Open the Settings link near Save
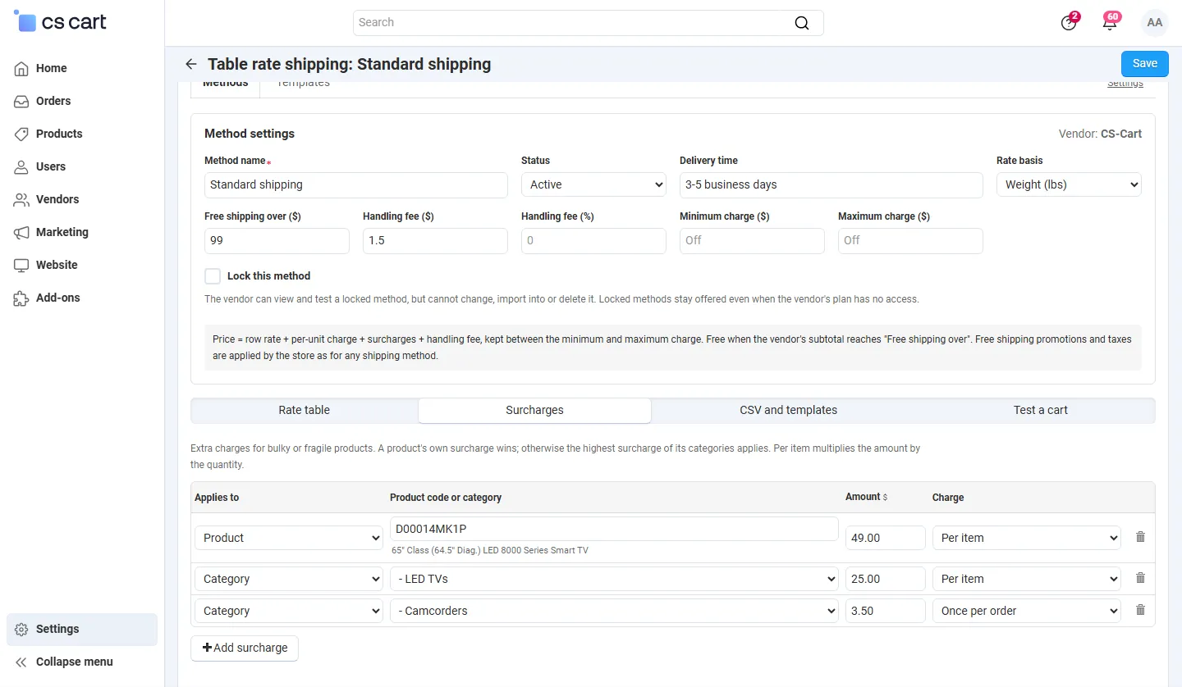1182x687 pixels. click(x=1125, y=84)
